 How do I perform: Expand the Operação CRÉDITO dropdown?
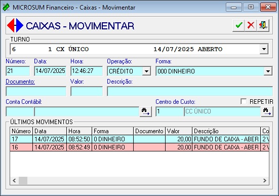pyautogui.click(x=146, y=71)
